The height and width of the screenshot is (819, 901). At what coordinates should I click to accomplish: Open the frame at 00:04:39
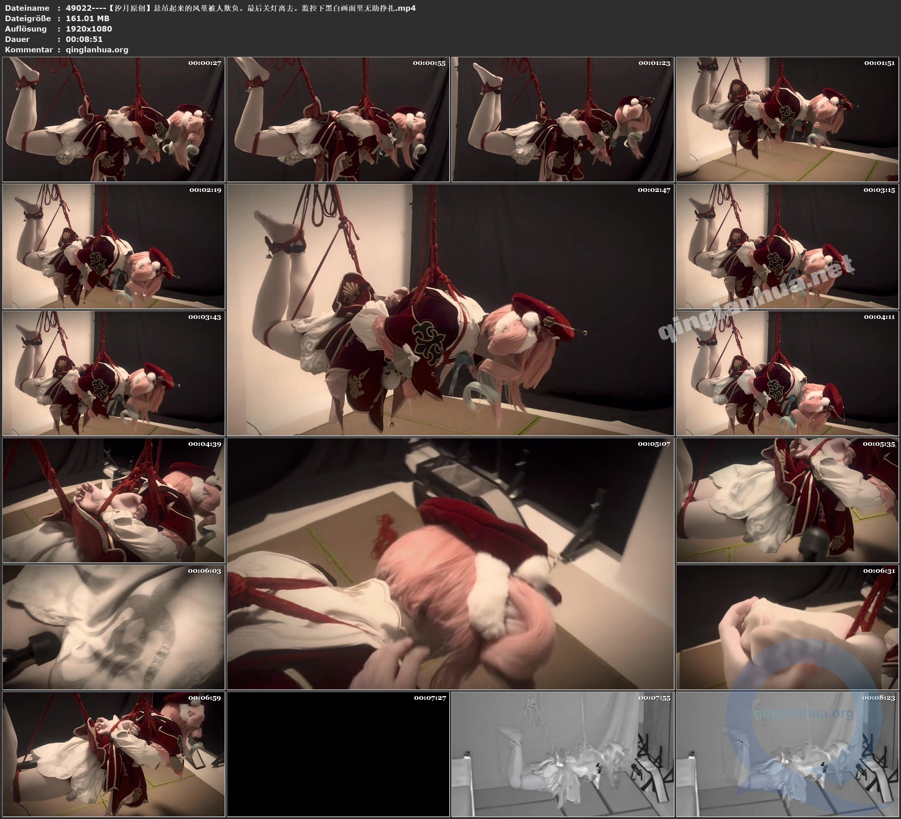114,500
